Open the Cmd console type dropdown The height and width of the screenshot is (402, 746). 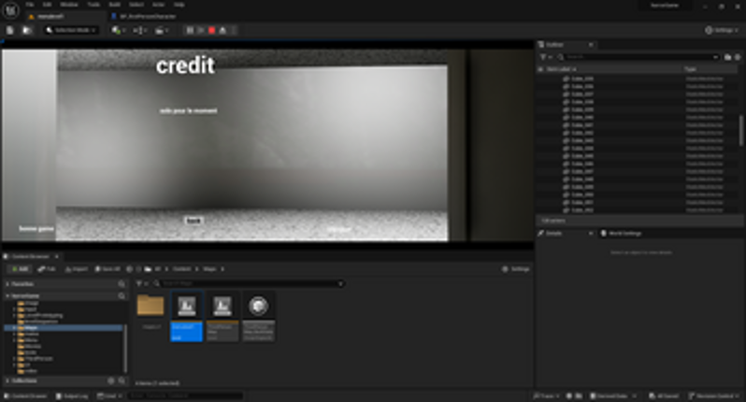click(110, 395)
